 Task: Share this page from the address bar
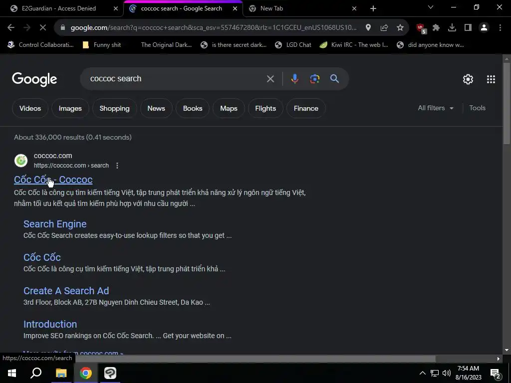coord(384,28)
